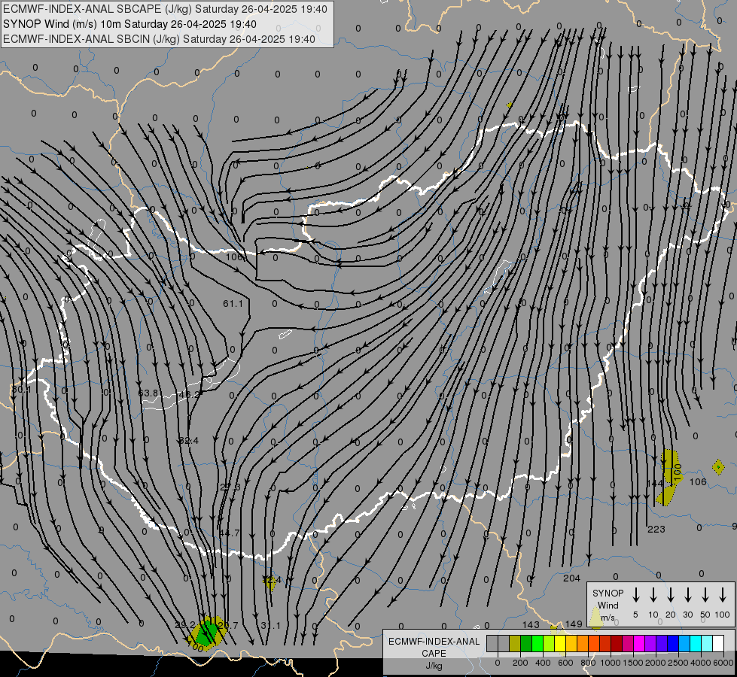Click the SYNOP Wind 10m title line
737x677 pixels.
129,24
